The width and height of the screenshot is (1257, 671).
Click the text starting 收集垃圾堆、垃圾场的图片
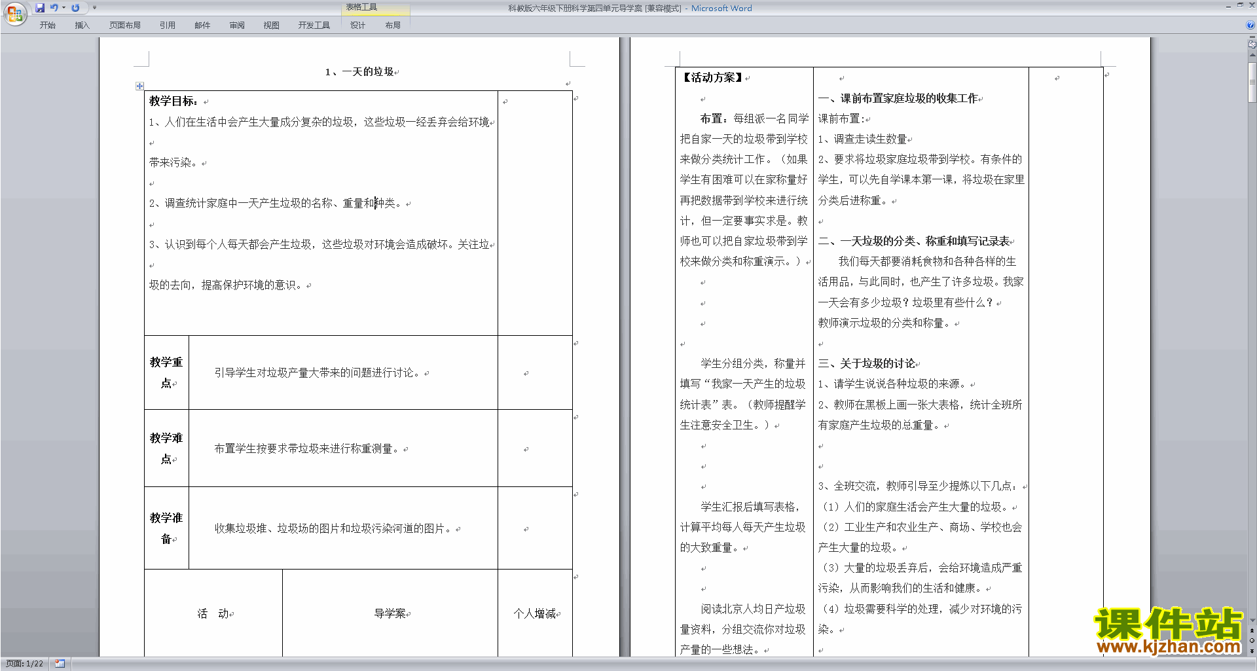[335, 528]
